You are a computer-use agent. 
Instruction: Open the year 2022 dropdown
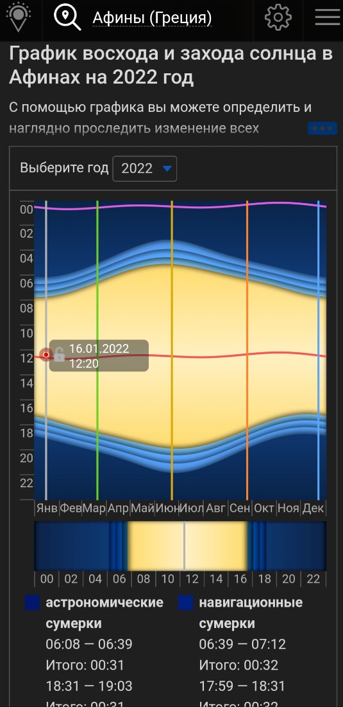[144, 168]
